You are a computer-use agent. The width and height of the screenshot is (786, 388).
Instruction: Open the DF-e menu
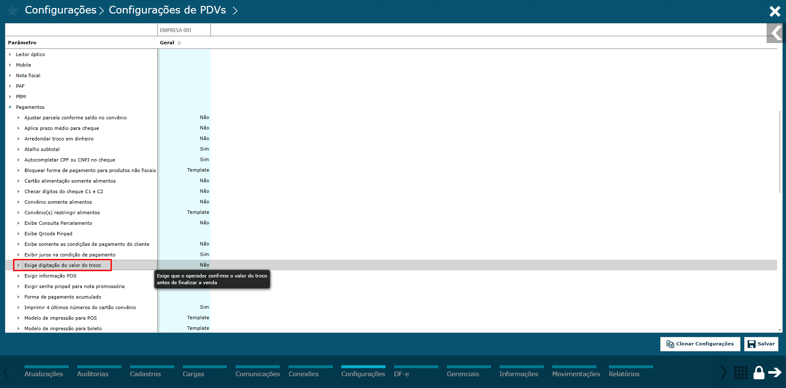pos(402,374)
